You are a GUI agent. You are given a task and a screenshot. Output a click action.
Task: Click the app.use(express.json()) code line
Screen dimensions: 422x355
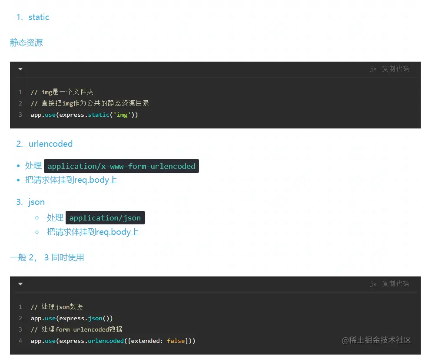[72, 318]
